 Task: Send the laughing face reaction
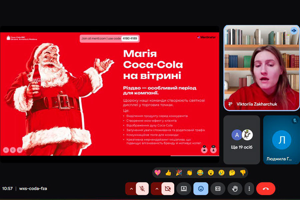[x=200, y=173]
